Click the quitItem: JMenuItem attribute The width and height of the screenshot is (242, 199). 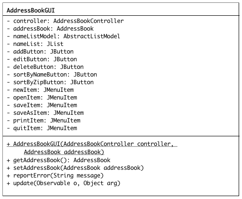(x=42, y=128)
